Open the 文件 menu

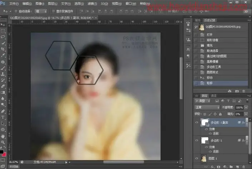click(14, 4)
